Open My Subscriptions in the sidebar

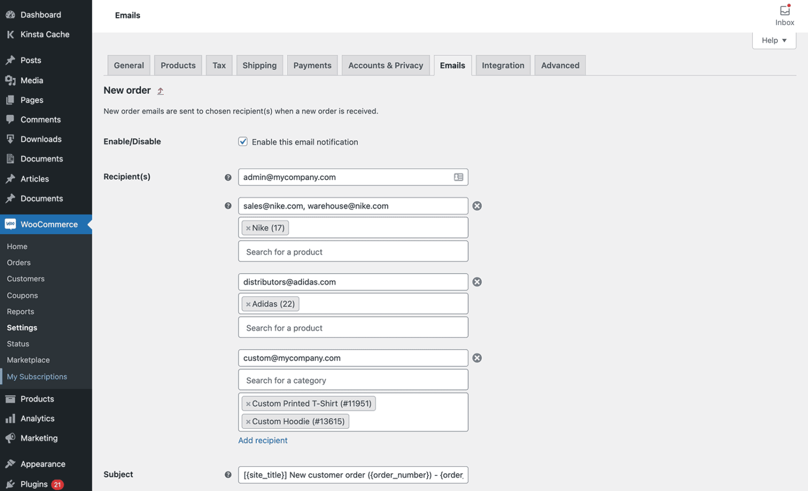point(37,376)
